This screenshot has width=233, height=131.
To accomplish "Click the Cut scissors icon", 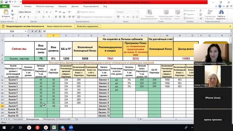I will tap(12, 11).
